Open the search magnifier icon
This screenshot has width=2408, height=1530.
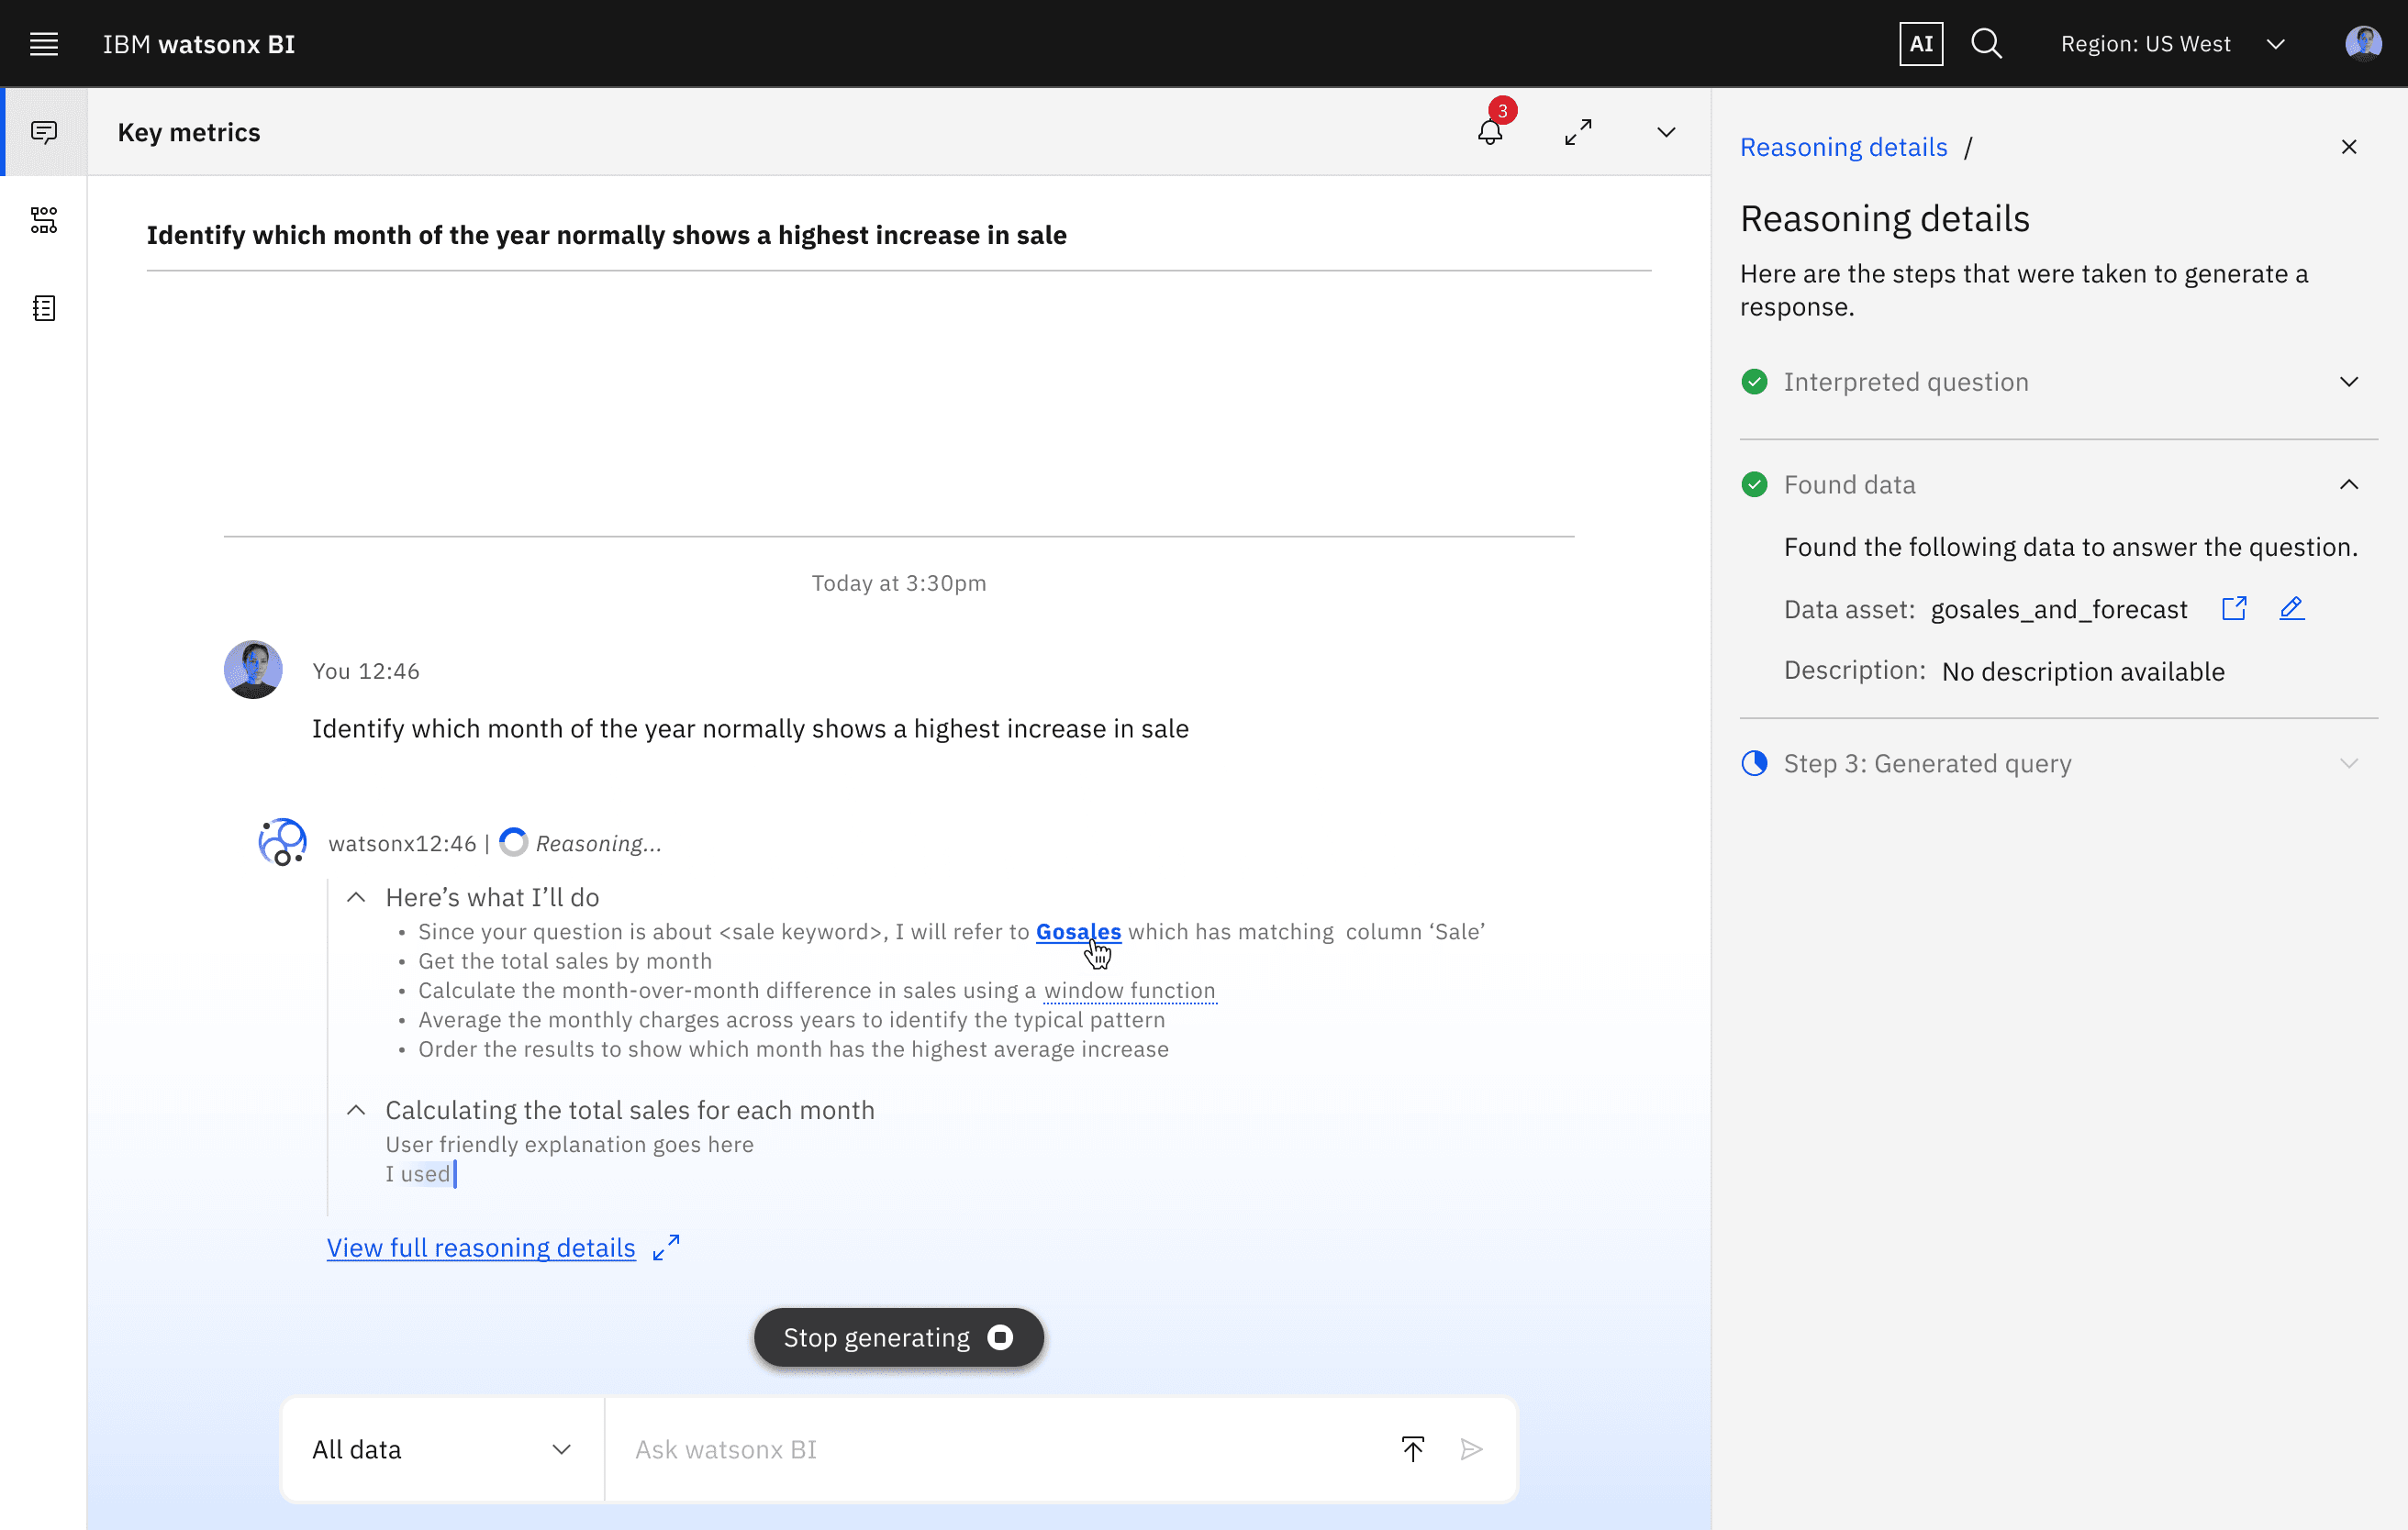pyautogui.click(x=1986, y=44)
